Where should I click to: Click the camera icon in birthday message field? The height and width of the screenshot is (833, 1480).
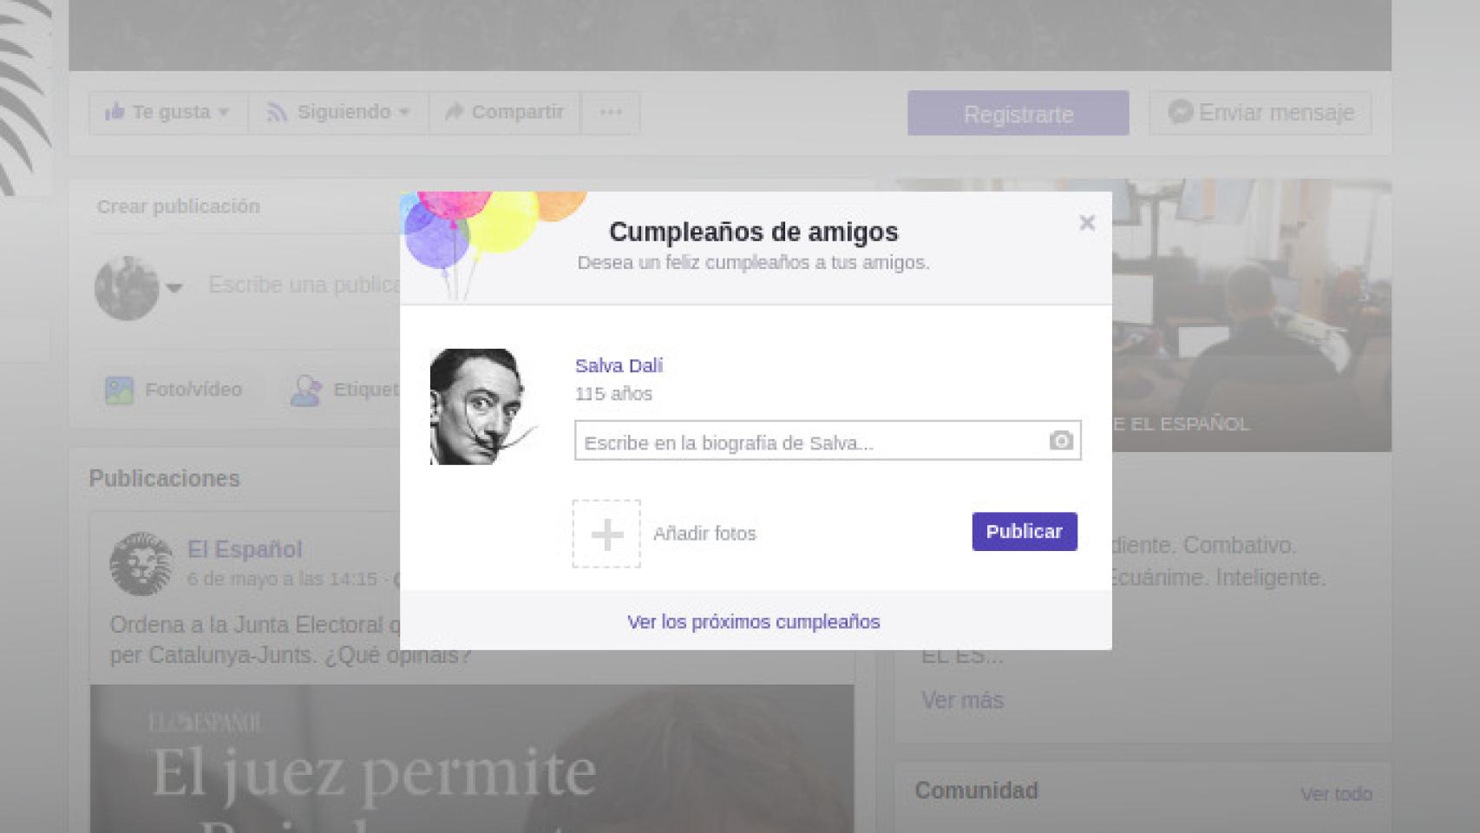[x=1060, y=441]
